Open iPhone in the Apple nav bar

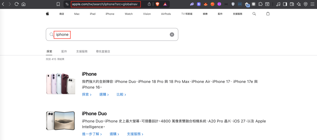click(110, 14)
